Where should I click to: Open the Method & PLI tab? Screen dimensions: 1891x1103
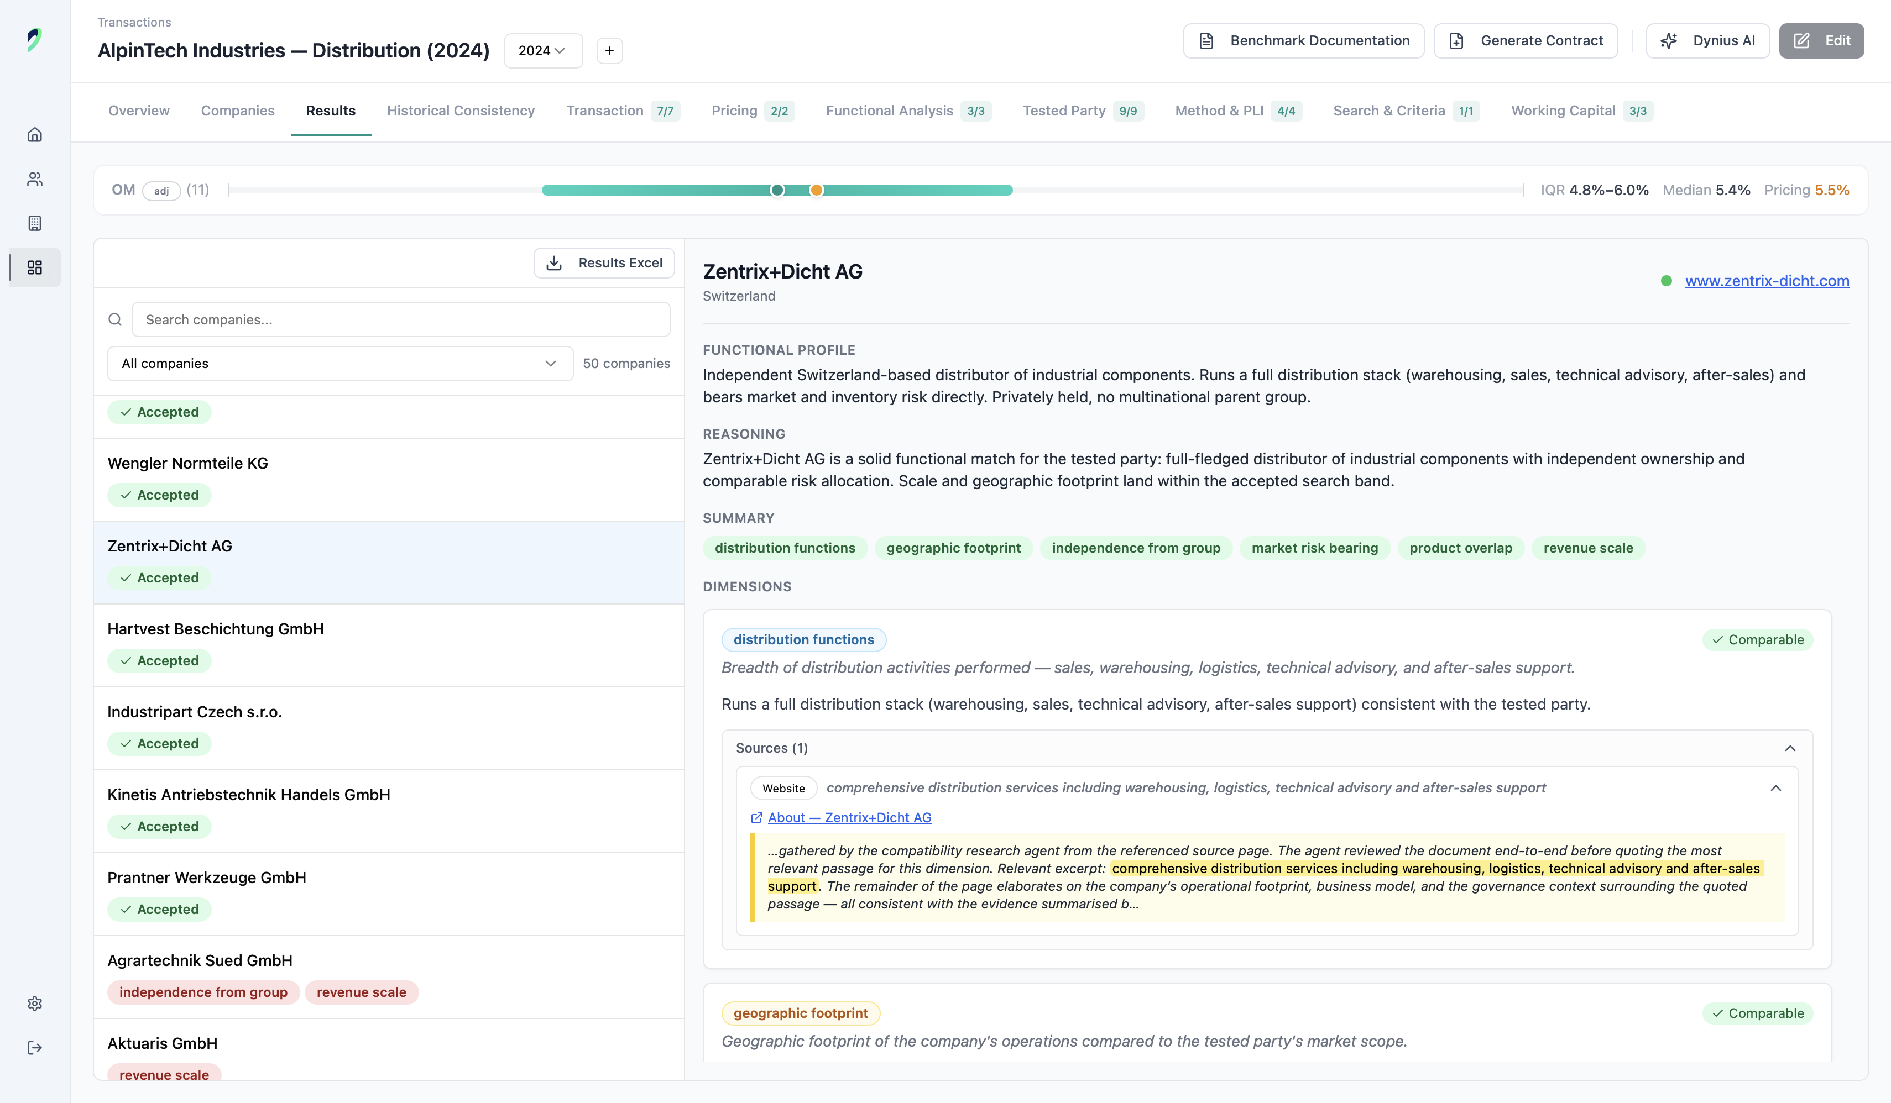1238,111
